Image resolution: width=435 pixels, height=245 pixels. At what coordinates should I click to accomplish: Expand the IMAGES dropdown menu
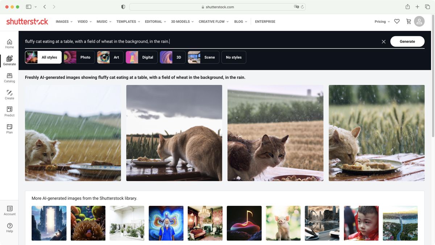pos(63,21)
